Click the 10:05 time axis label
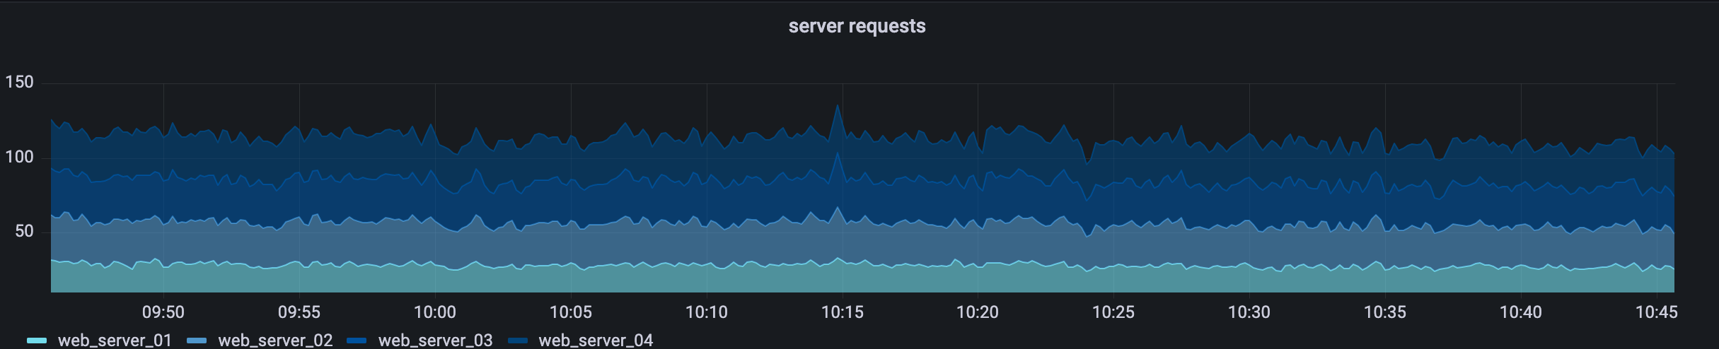The image size is (1719, 349). tap(571, 312)
